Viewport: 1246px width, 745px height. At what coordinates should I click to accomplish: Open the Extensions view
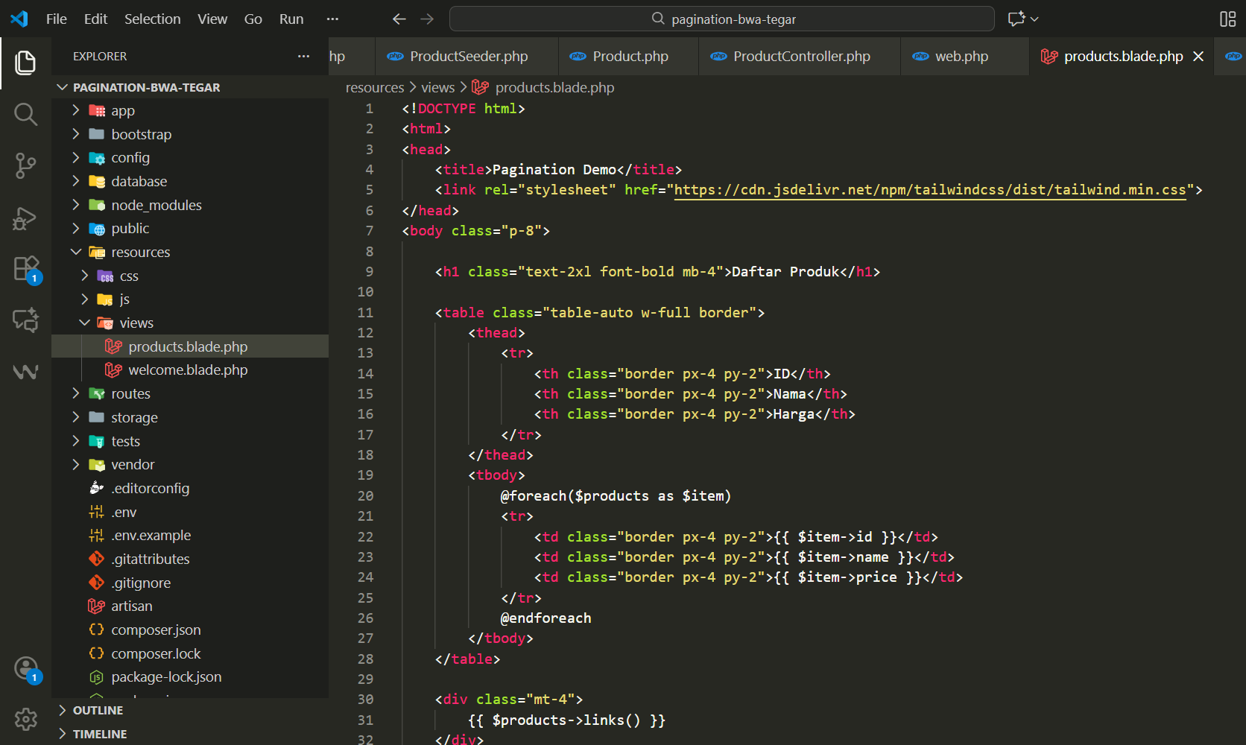[25, 268]
